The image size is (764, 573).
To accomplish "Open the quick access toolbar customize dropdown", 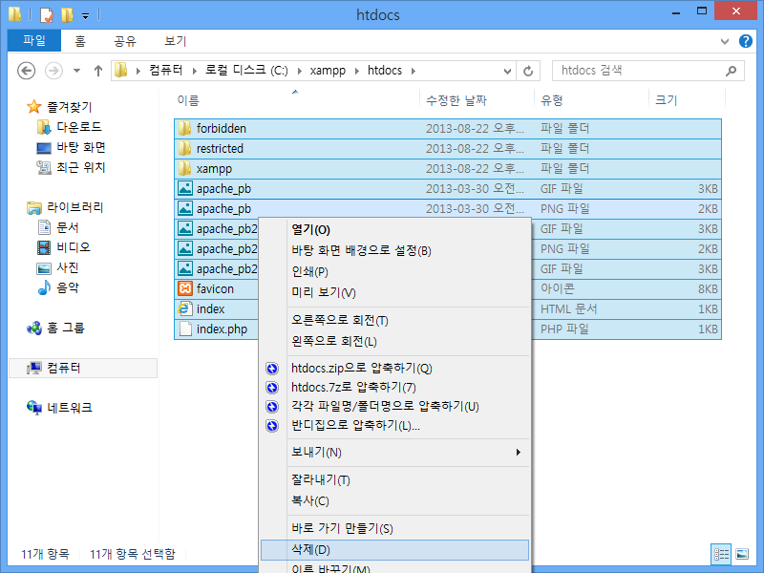I will [85, 16].
